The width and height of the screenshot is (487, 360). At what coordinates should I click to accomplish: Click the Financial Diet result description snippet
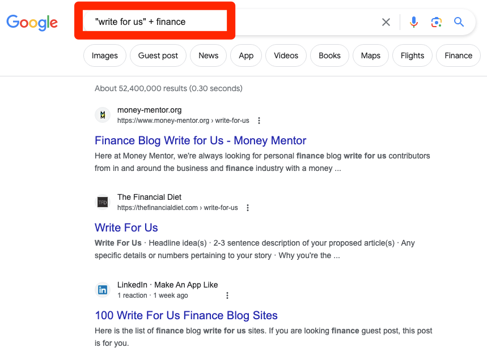pos(255,249)
